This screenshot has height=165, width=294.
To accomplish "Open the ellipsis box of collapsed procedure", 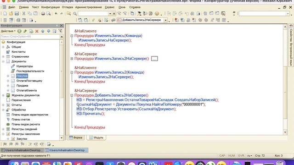I will [x=154, y=59].
